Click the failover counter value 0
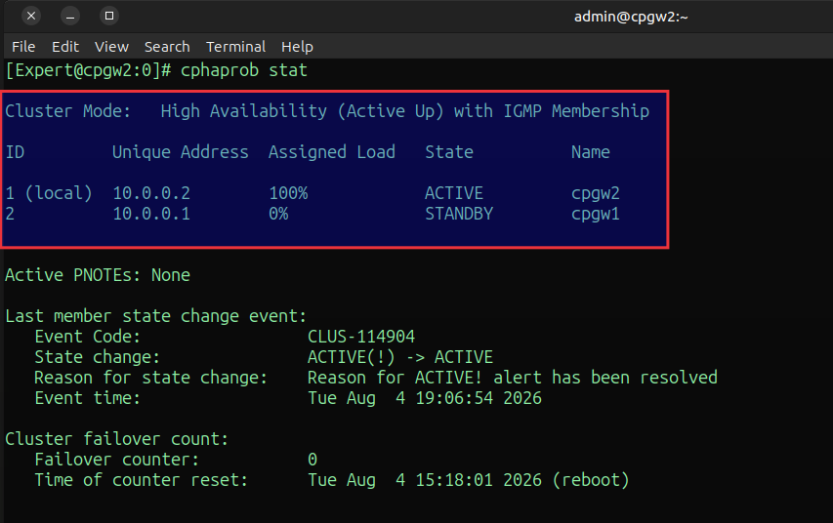Image resolution: width=833 pixels, height=523 pixels. pos(312,460)
